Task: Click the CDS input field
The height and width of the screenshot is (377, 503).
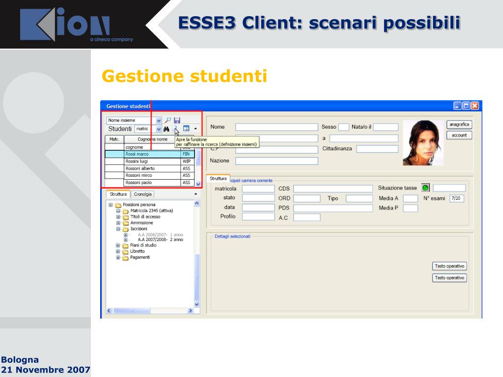Action: point(333,189)
